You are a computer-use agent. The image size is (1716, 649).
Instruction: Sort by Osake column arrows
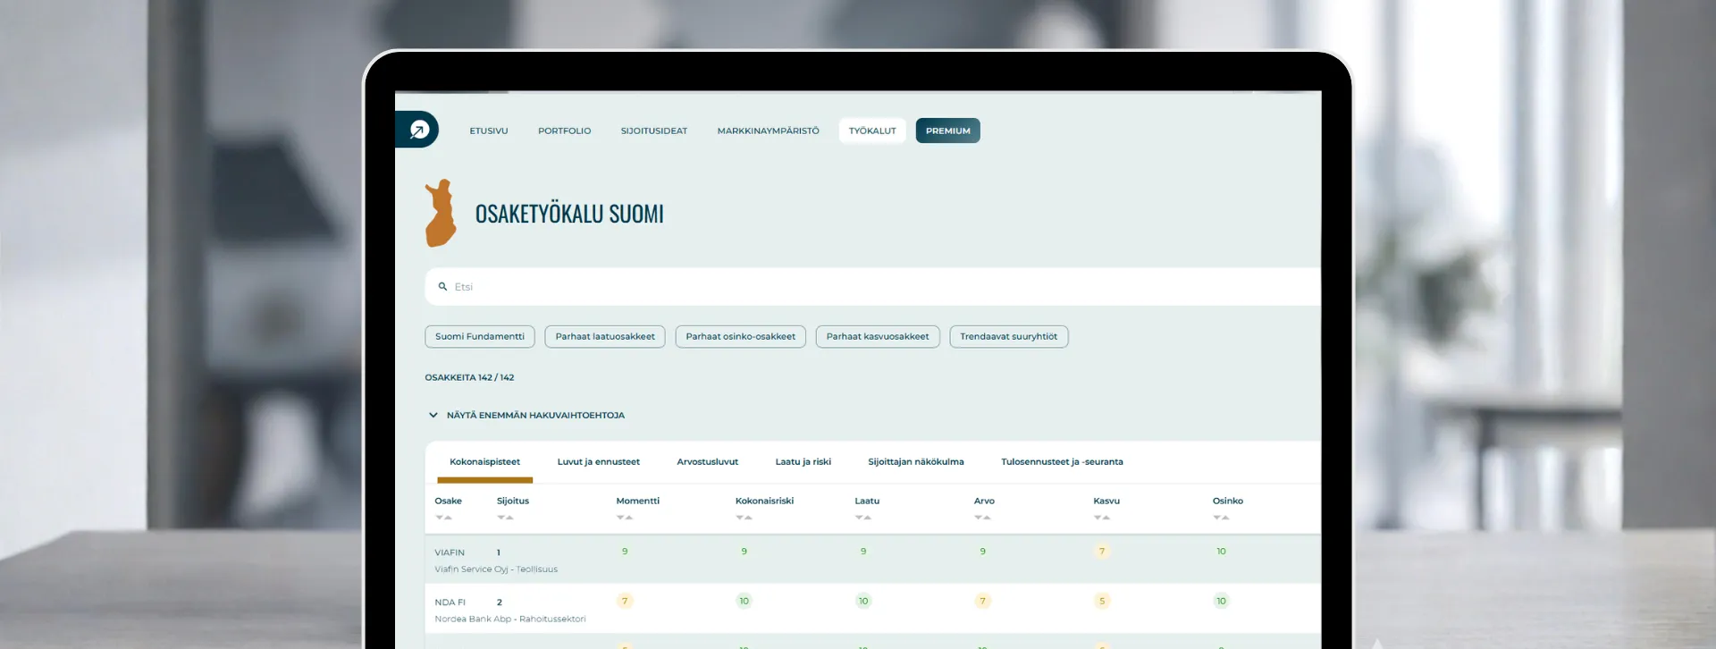coord(443,518)
